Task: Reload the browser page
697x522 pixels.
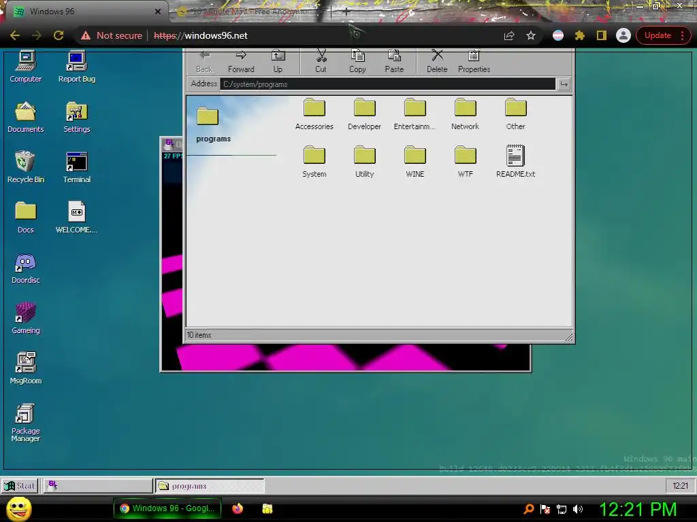Action: [59, 35]
